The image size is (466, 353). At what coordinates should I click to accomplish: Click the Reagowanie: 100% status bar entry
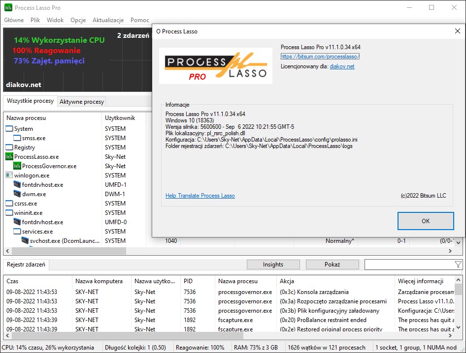pos(200,348)
